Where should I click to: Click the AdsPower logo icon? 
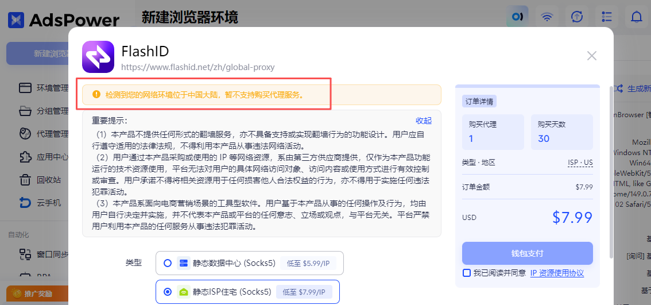coord(16,20)
